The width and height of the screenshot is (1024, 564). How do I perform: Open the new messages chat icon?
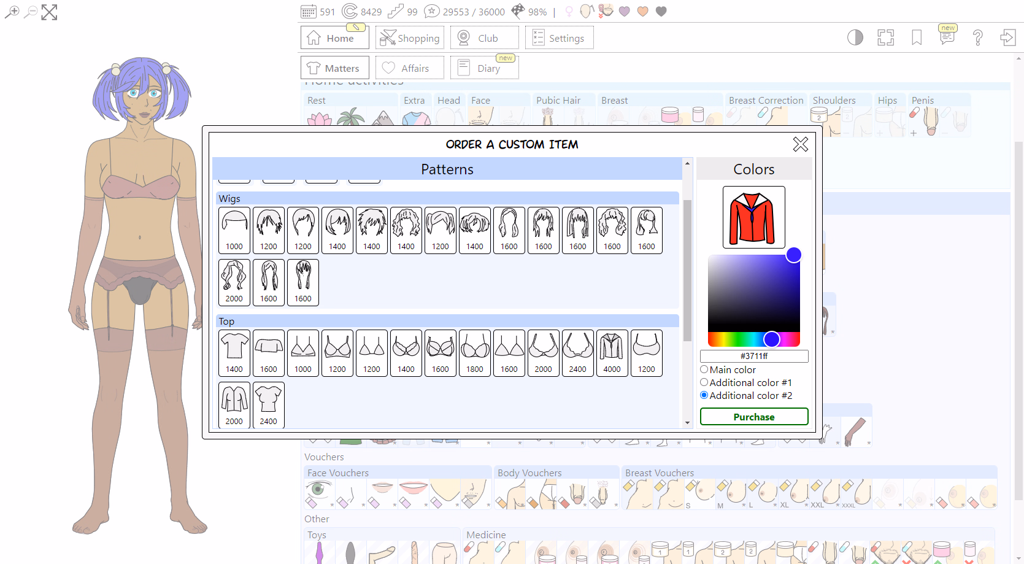(x=947, y=37)
